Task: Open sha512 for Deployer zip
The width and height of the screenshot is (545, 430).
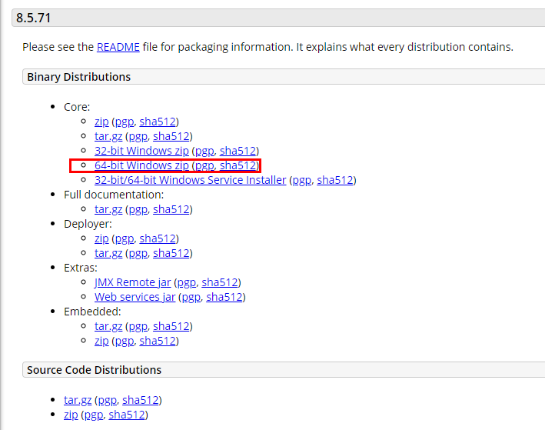Action: click(158, 238)
